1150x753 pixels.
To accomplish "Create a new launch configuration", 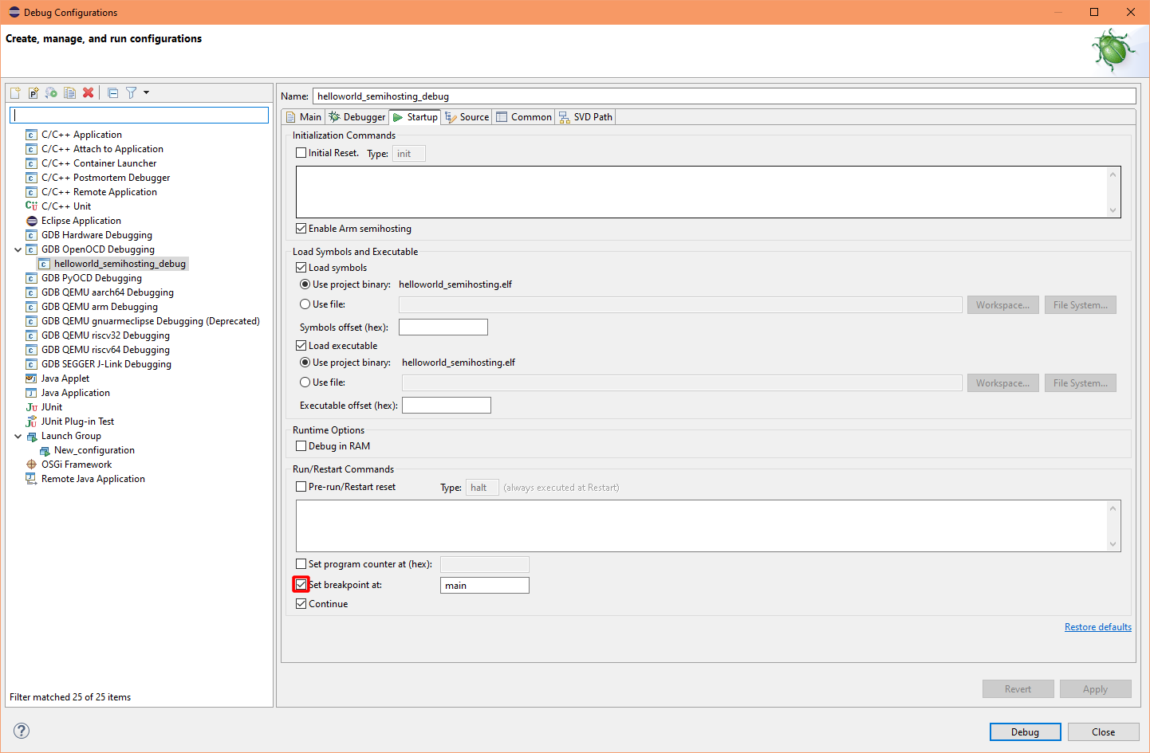I will [14, 92].
